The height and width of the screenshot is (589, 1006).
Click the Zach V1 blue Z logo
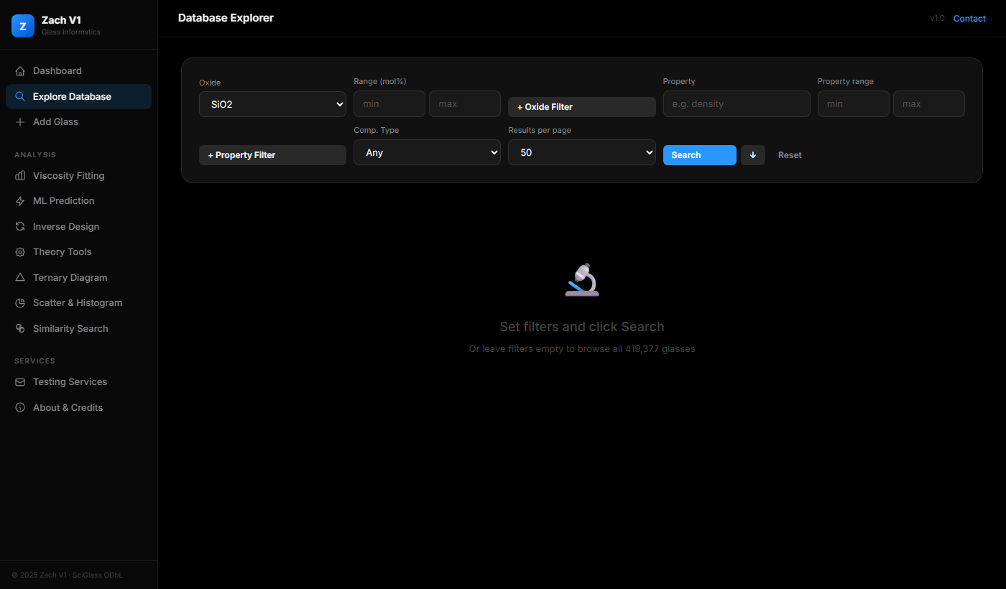point(23,26)
